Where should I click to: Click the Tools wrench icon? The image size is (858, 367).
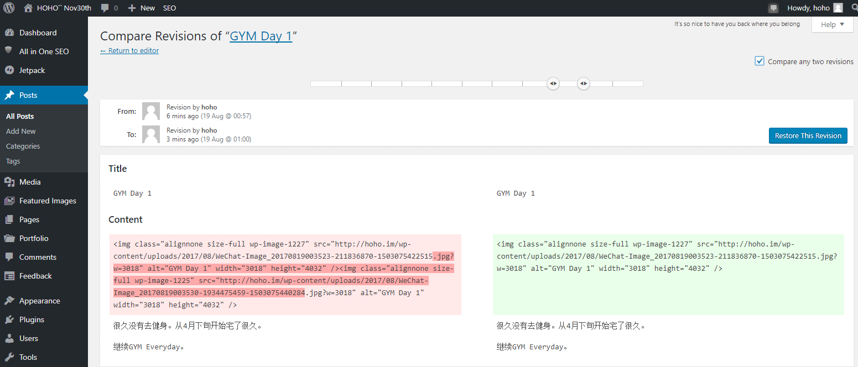(9, 357)
